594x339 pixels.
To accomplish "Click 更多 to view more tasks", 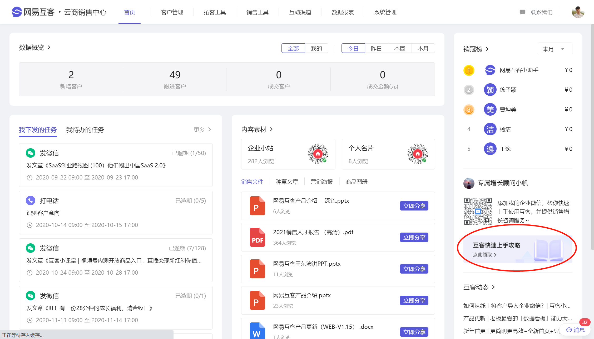I will pos(202,129).
